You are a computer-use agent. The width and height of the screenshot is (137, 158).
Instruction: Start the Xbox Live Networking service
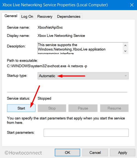click(21, 108)
